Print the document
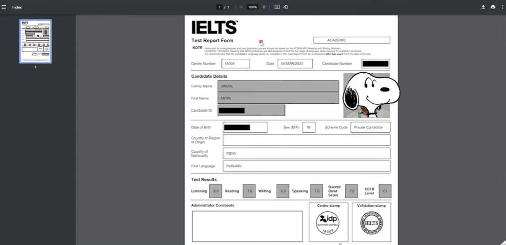The width and height of the screenshot is (506, 245). coord(493,7)
